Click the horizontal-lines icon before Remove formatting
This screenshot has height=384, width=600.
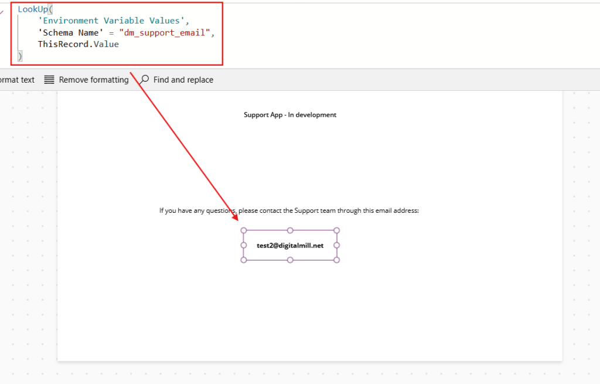[49, 80]
